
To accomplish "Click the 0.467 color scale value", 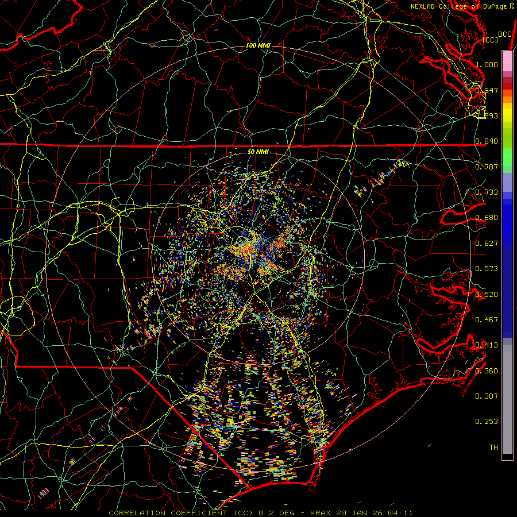I will pyautogui.click(x=487, y=319).
